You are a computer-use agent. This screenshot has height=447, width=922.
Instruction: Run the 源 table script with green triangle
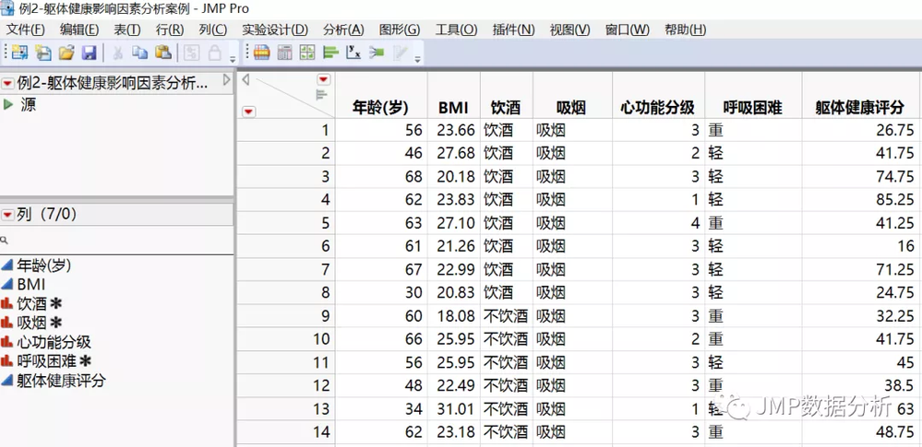coord(7,105)
